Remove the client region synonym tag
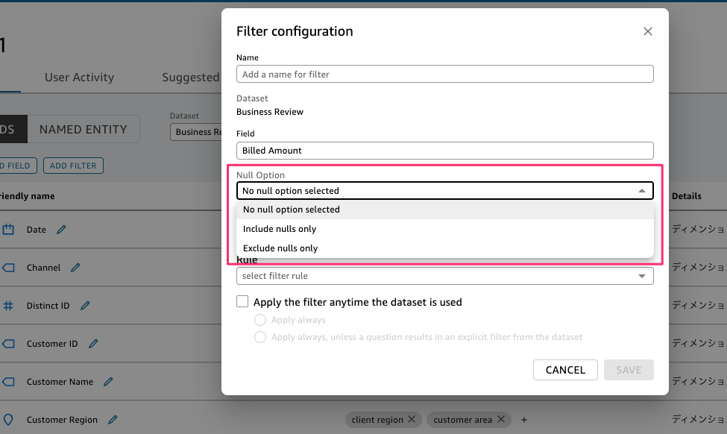727x434 pixels. pos(412,419)
